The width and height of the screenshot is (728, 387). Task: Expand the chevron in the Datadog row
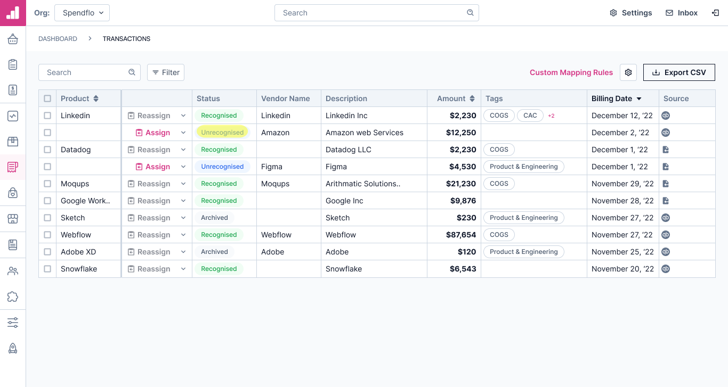pos(183,150)
